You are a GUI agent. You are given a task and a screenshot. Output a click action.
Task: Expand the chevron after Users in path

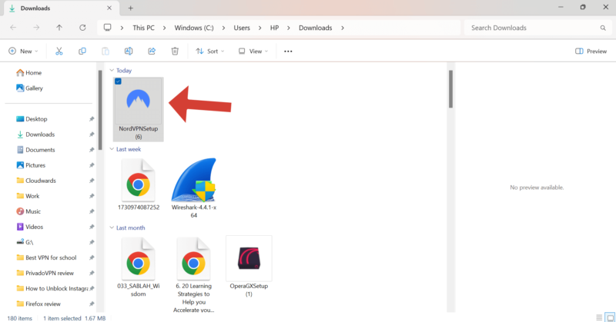pos(259,28)
